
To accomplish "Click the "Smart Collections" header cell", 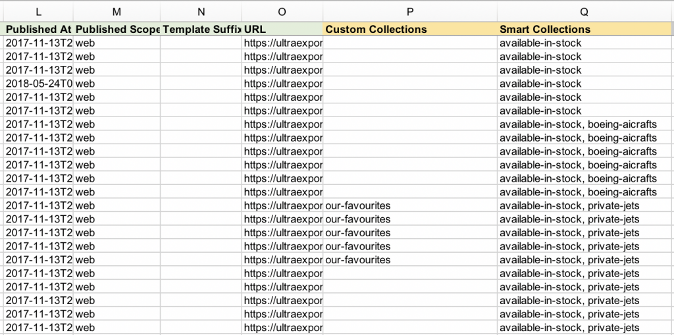I will pos(584,29).
